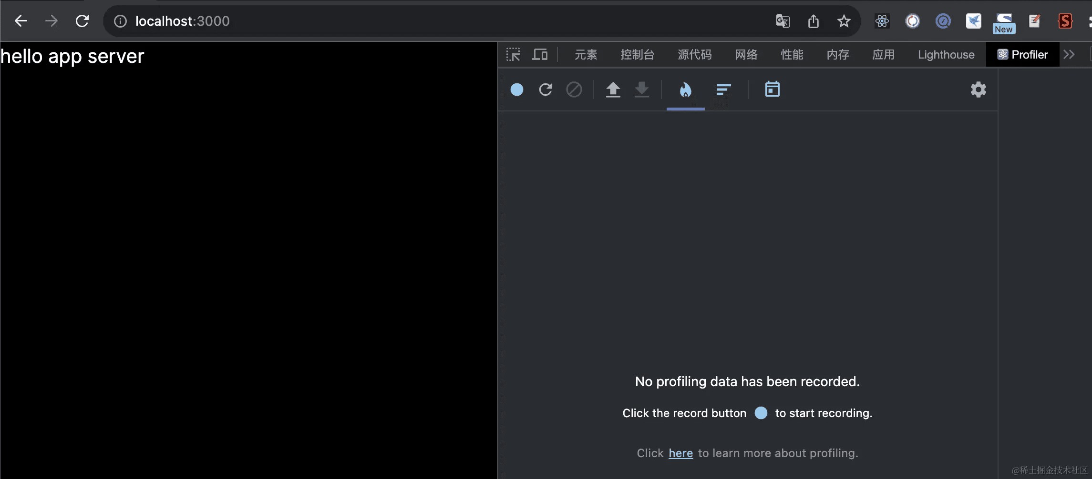Switch to the 源代码 (Sources) tab

(694, 55)
